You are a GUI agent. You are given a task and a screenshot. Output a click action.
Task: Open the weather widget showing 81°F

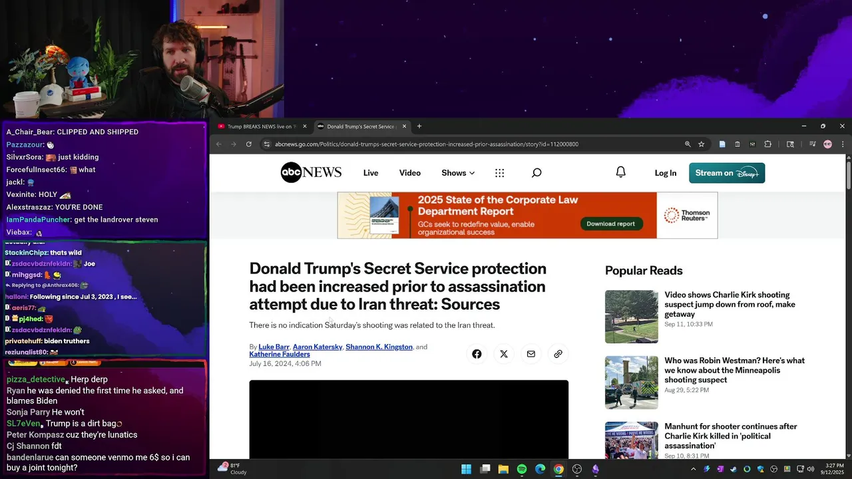(x=232, y=469)
